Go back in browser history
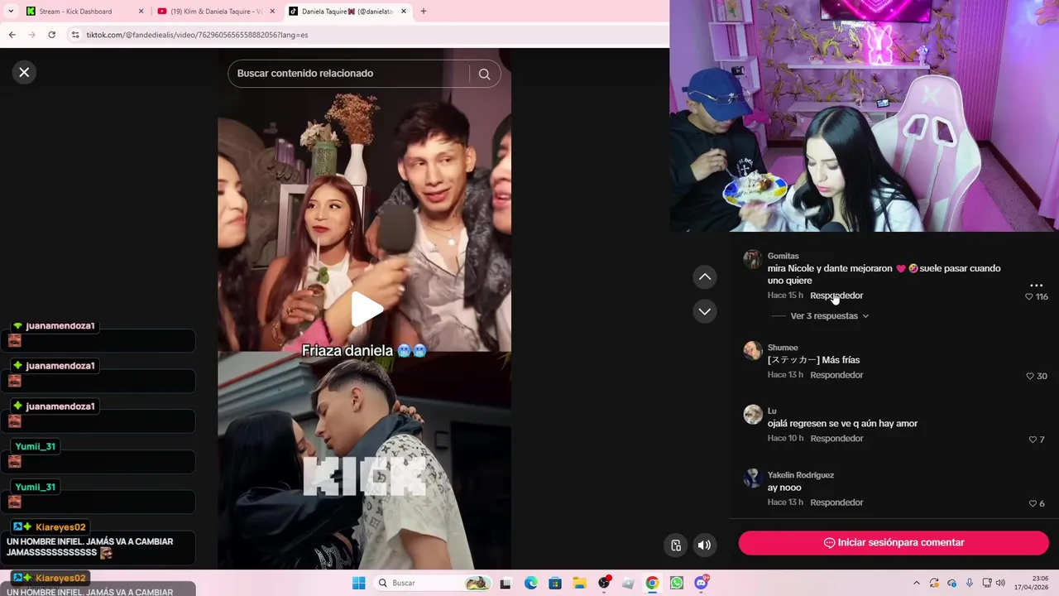 [12, 35]
